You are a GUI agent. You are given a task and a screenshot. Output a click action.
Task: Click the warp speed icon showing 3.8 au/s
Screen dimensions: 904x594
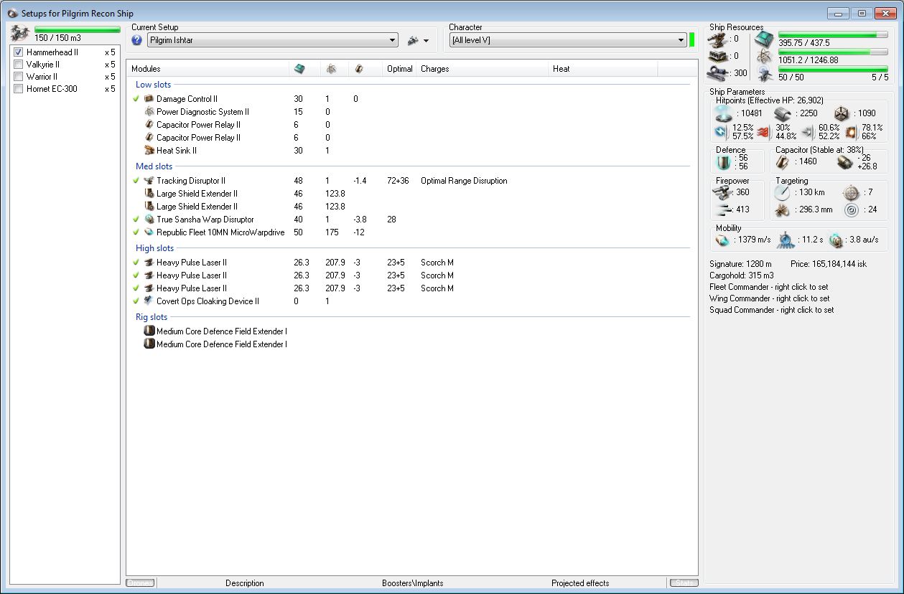[x=836, y=240]
